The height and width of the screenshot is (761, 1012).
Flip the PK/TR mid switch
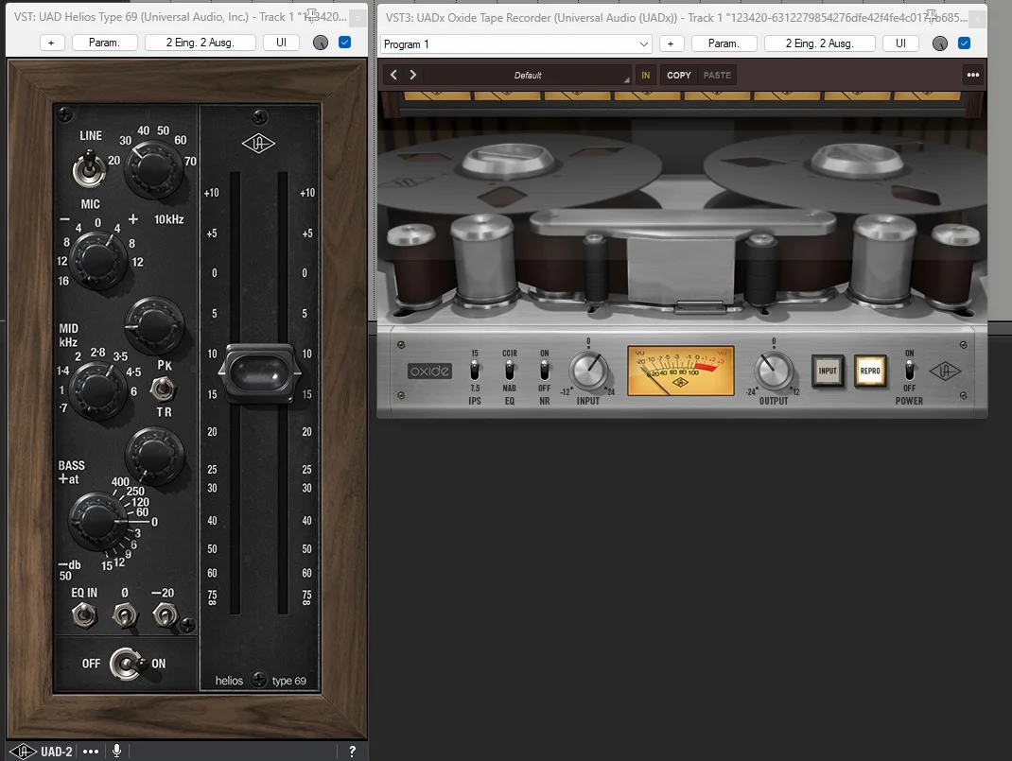coord(163,389)
